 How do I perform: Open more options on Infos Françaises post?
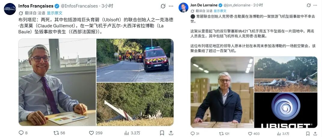171,6
